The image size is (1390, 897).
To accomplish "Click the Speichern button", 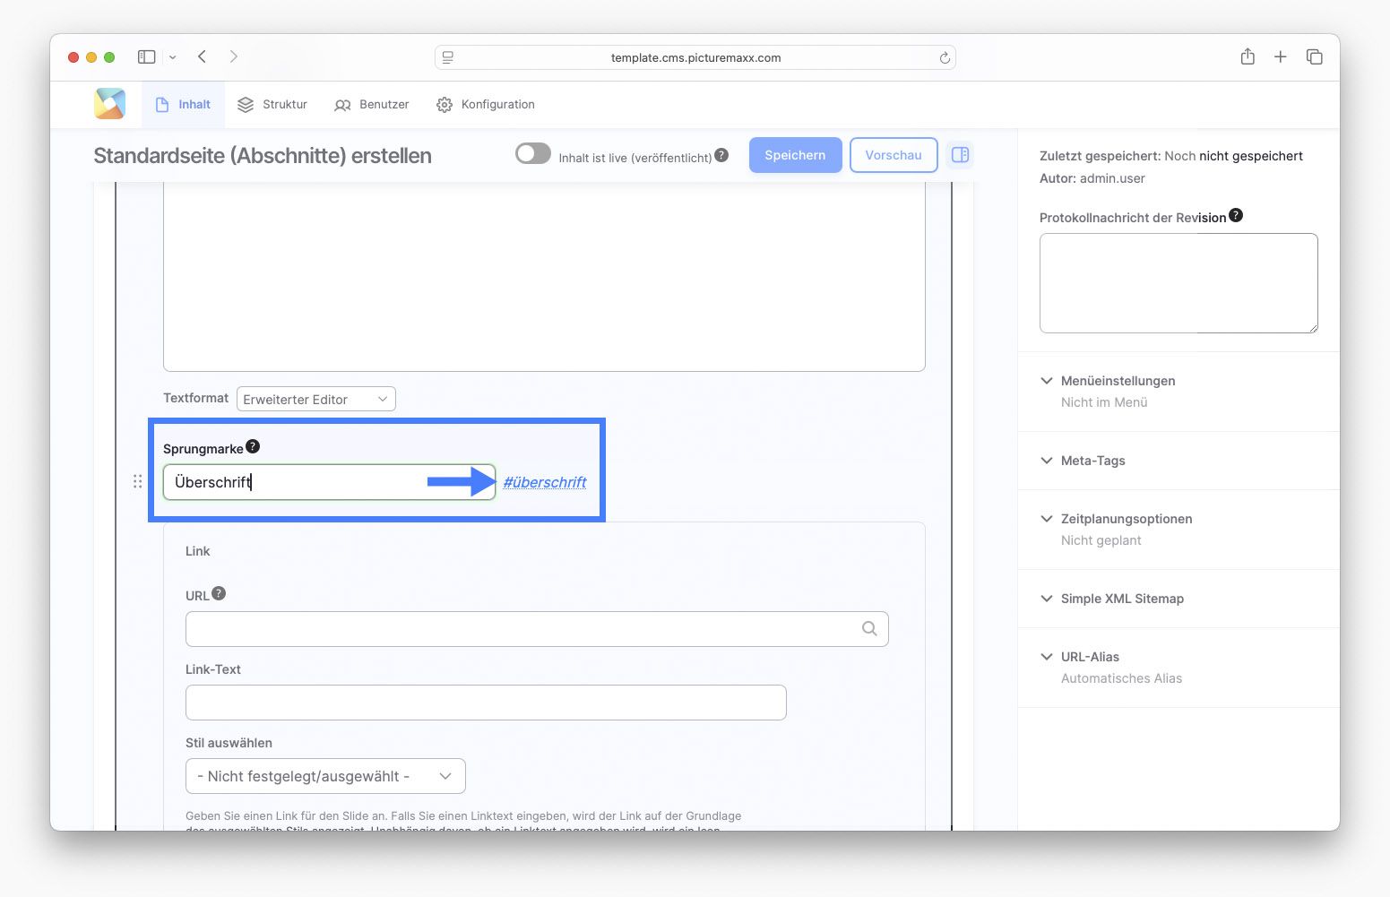I will [x=795, y=155].
